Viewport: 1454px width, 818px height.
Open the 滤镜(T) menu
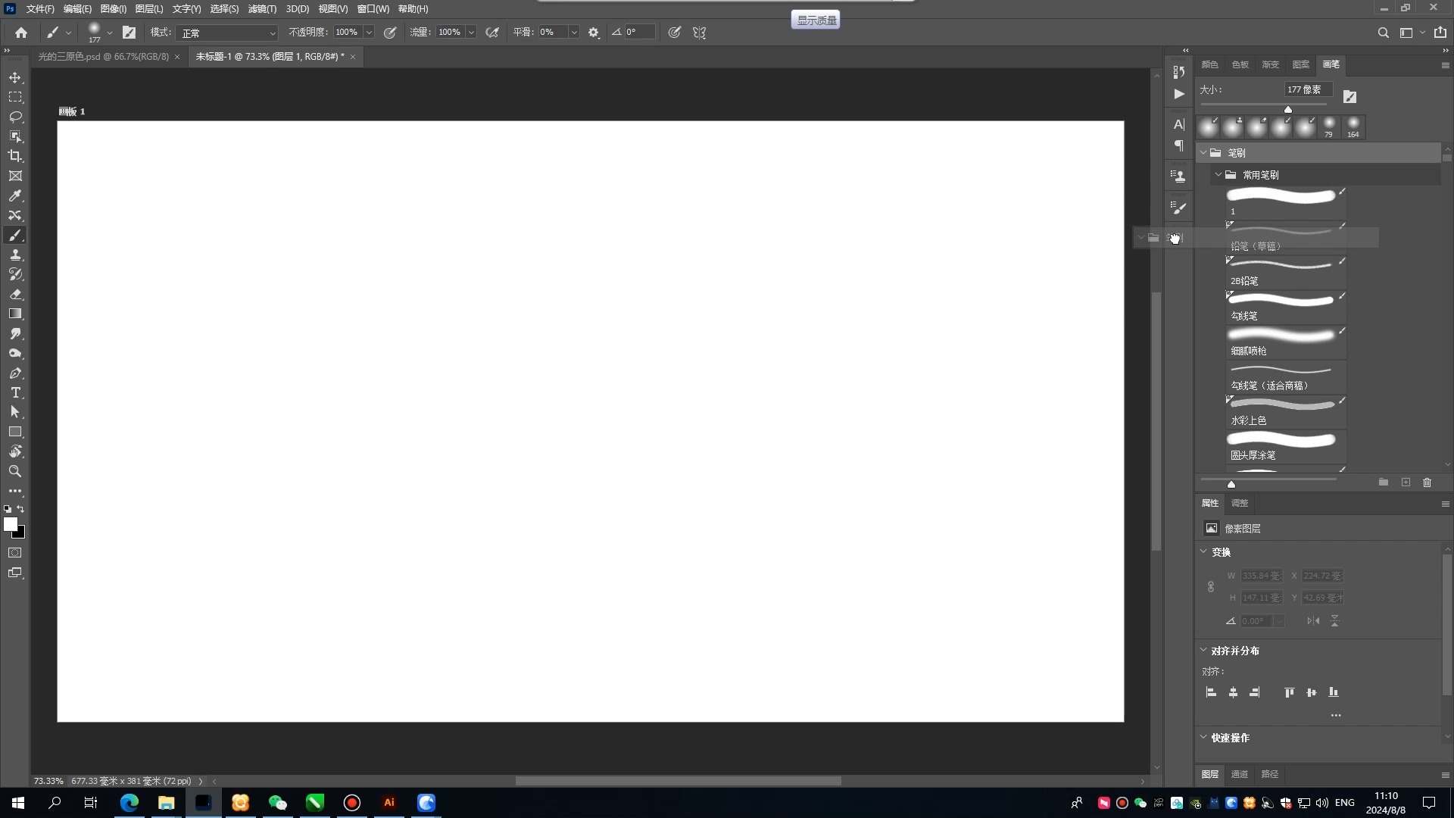pos(262,9)
